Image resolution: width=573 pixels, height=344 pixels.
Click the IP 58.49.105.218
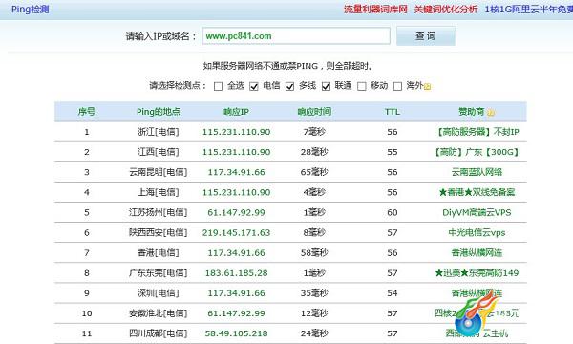(x=237, y=333)
